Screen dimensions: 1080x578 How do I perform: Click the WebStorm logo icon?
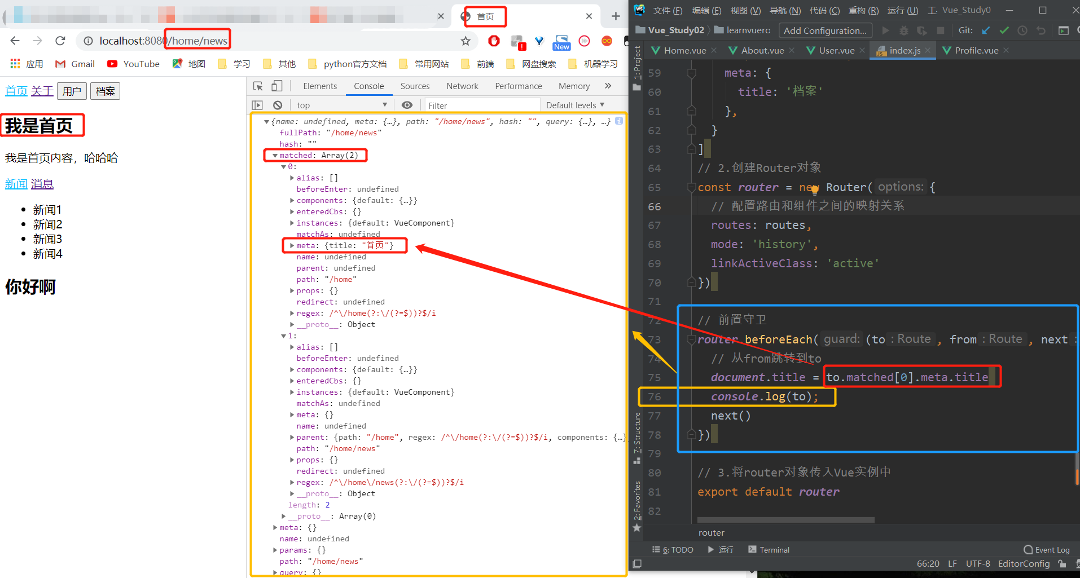(x=639, y=10)
